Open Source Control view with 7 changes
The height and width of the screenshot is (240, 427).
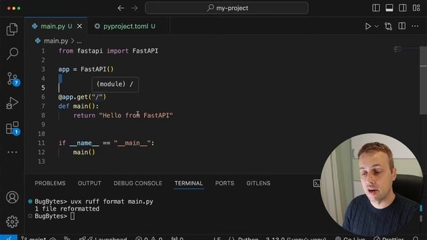[x=13, y=79]
